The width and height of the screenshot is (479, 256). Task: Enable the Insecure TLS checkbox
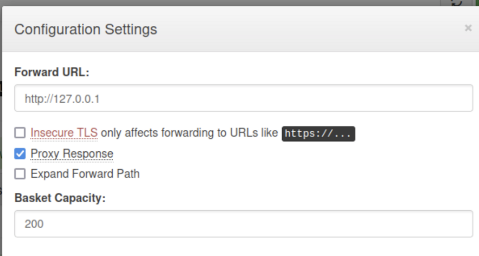tap(20, 133)
